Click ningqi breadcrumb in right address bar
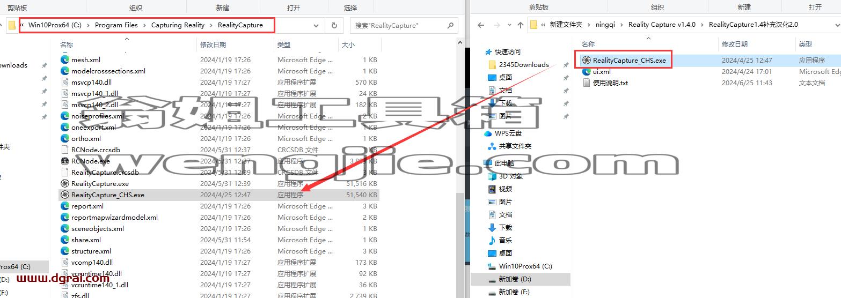The height and width of the screenshot is (298, 841). point(605,25)
